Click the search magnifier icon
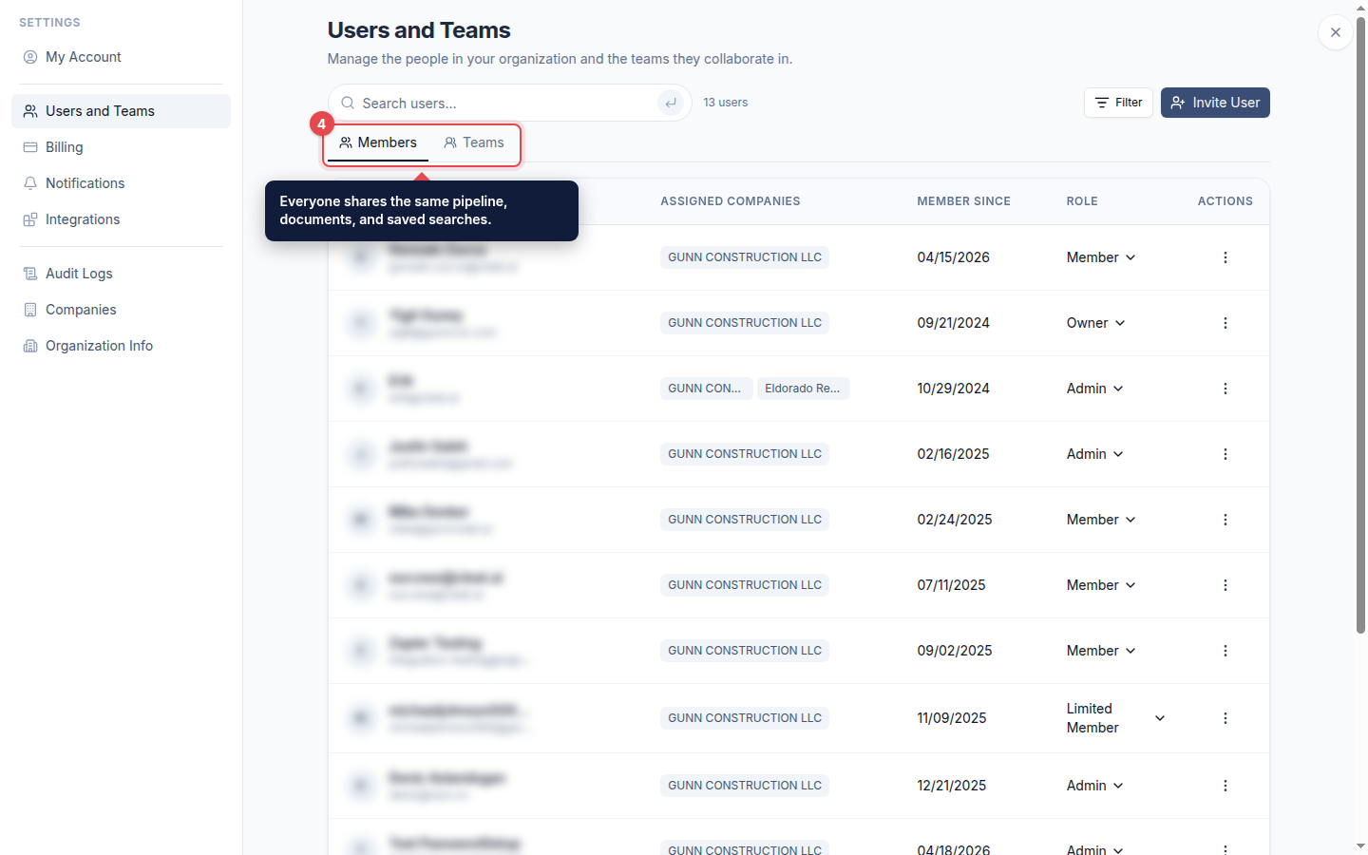This screenshot has width=1368, height=855. [348, 103]
